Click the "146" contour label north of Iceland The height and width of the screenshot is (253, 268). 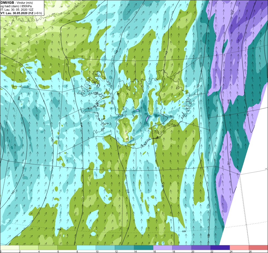116,52
